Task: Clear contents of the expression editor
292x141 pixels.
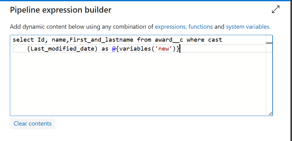Action: [x=32, y=124]
